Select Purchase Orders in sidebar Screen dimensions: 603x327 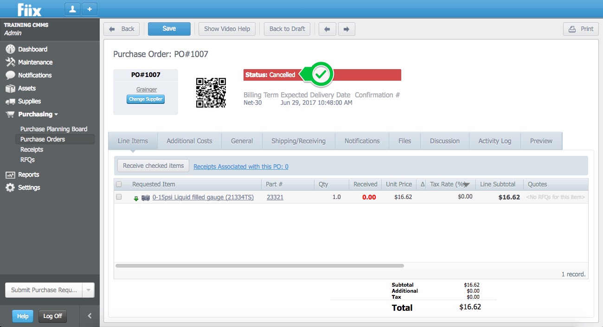(x=55, y=139)
